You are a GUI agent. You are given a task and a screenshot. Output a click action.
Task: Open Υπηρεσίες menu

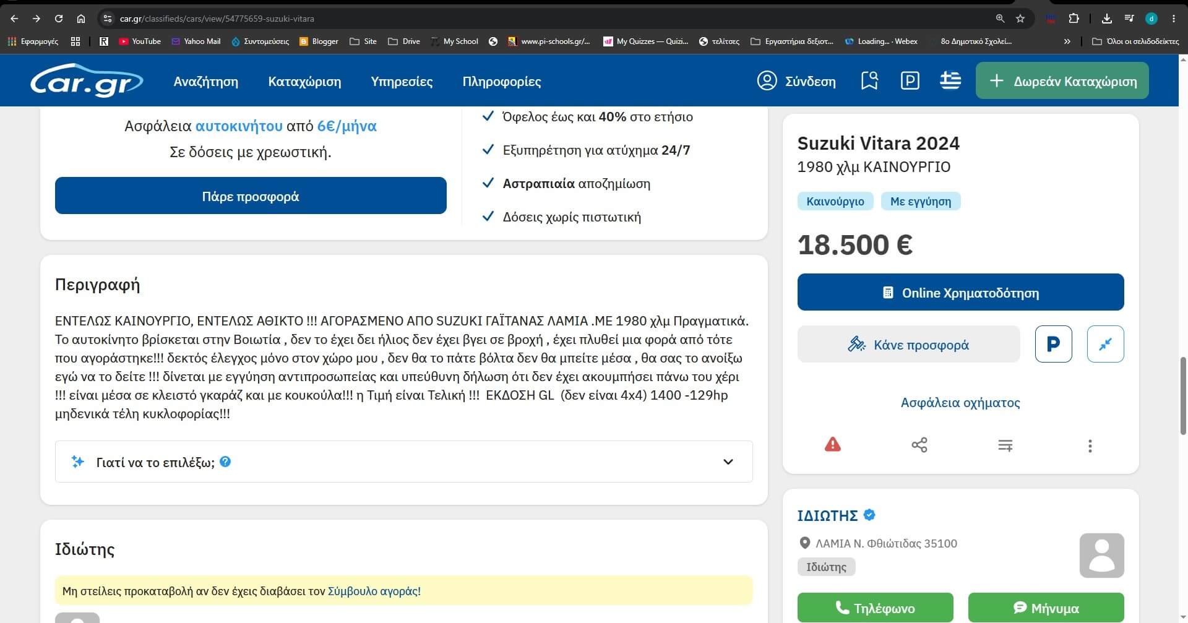402,81
